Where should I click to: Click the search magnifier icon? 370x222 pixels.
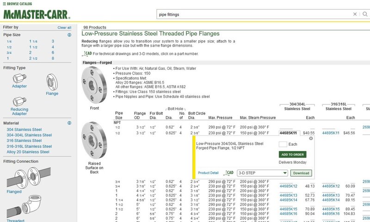(365, 14)
